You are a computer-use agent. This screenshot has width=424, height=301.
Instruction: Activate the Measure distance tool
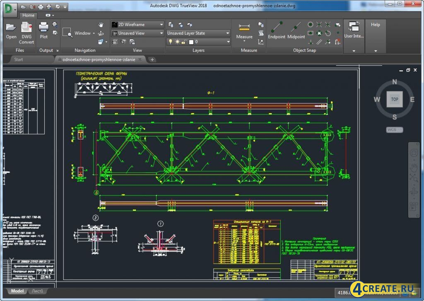pyautogui.click(x=244, y=29)
